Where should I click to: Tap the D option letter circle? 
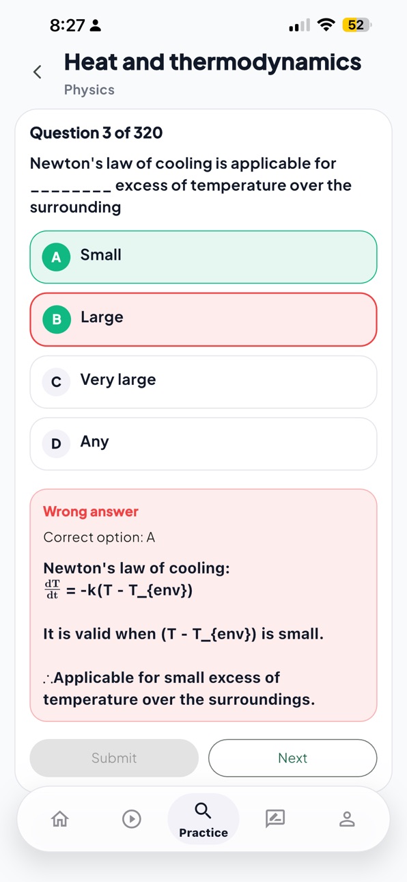[56, 444]
